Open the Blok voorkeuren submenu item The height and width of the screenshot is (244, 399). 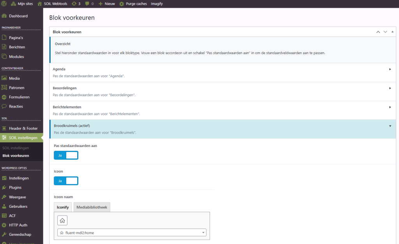16,156
